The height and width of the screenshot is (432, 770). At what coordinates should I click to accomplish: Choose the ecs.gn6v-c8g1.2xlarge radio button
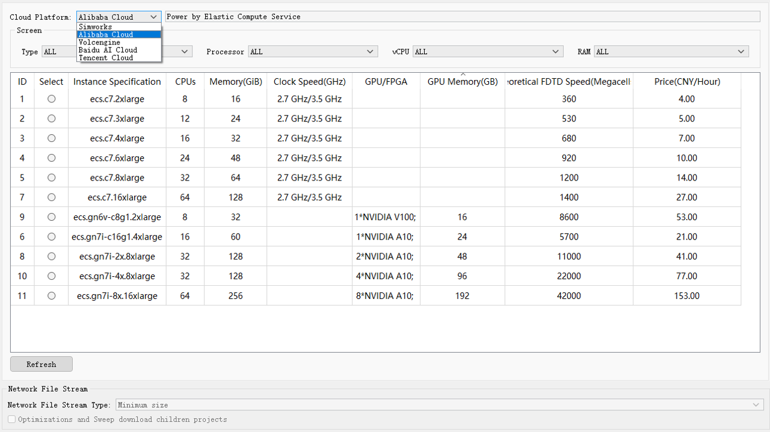pyautogui.click(x=51, y=217)
